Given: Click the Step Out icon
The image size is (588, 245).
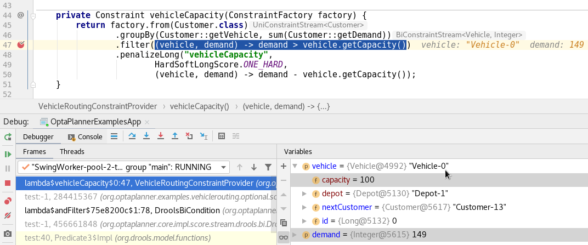Looking at the screenshot, I should click(x=175, y=136).
